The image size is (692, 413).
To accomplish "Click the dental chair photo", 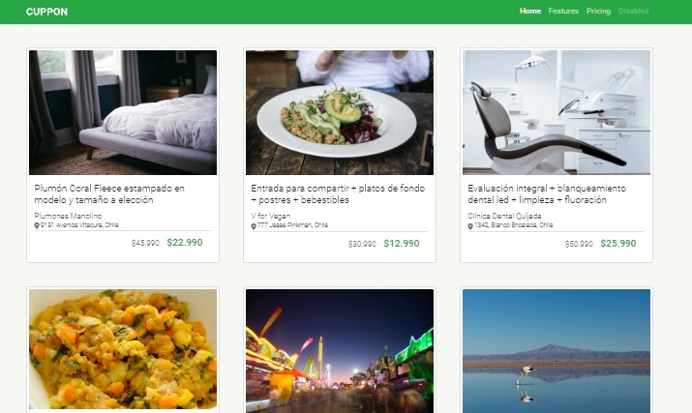I will (x=557, y=112).
